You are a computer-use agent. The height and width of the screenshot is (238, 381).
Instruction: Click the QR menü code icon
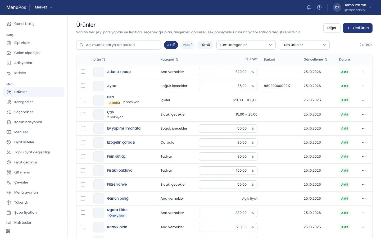[9, 172]
